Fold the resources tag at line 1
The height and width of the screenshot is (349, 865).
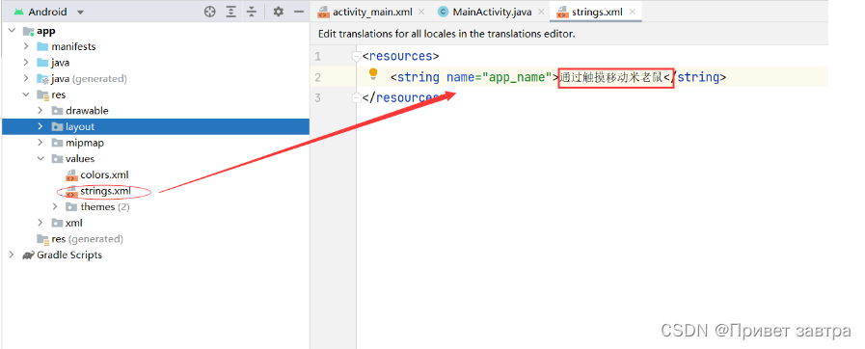pyautogui.click(x=357, y=56)
